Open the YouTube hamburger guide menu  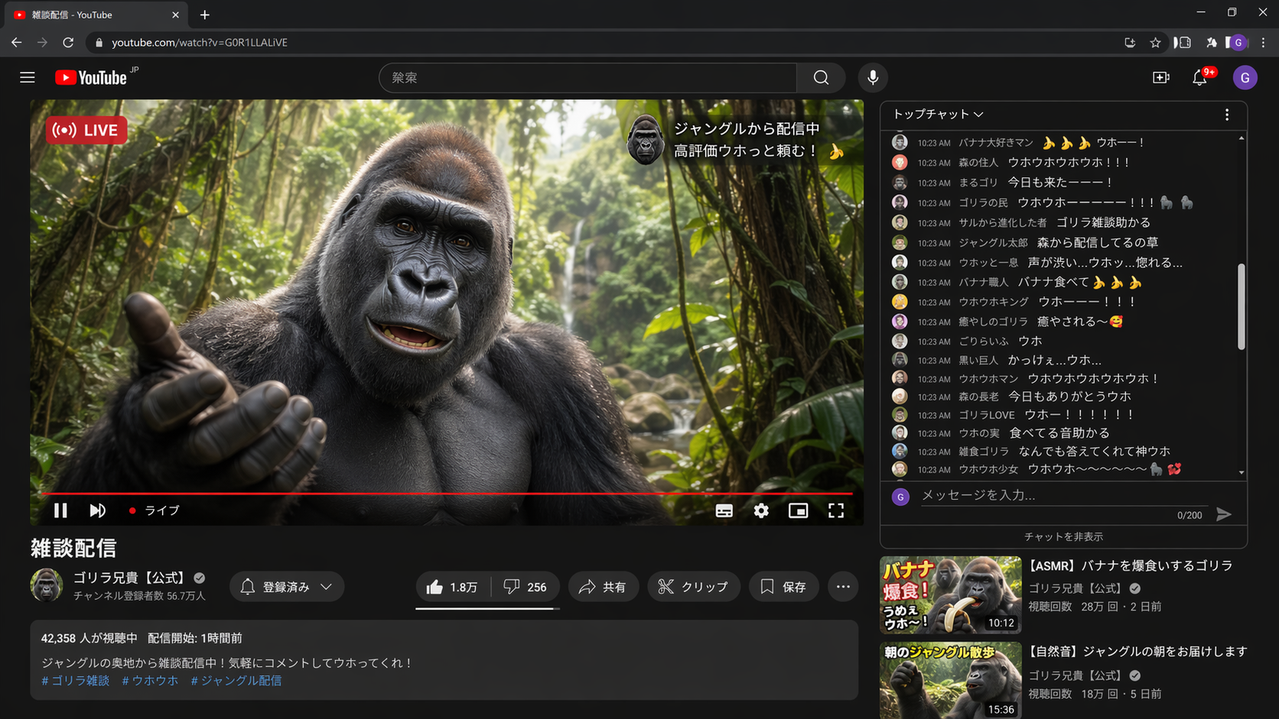pos(28,77)
